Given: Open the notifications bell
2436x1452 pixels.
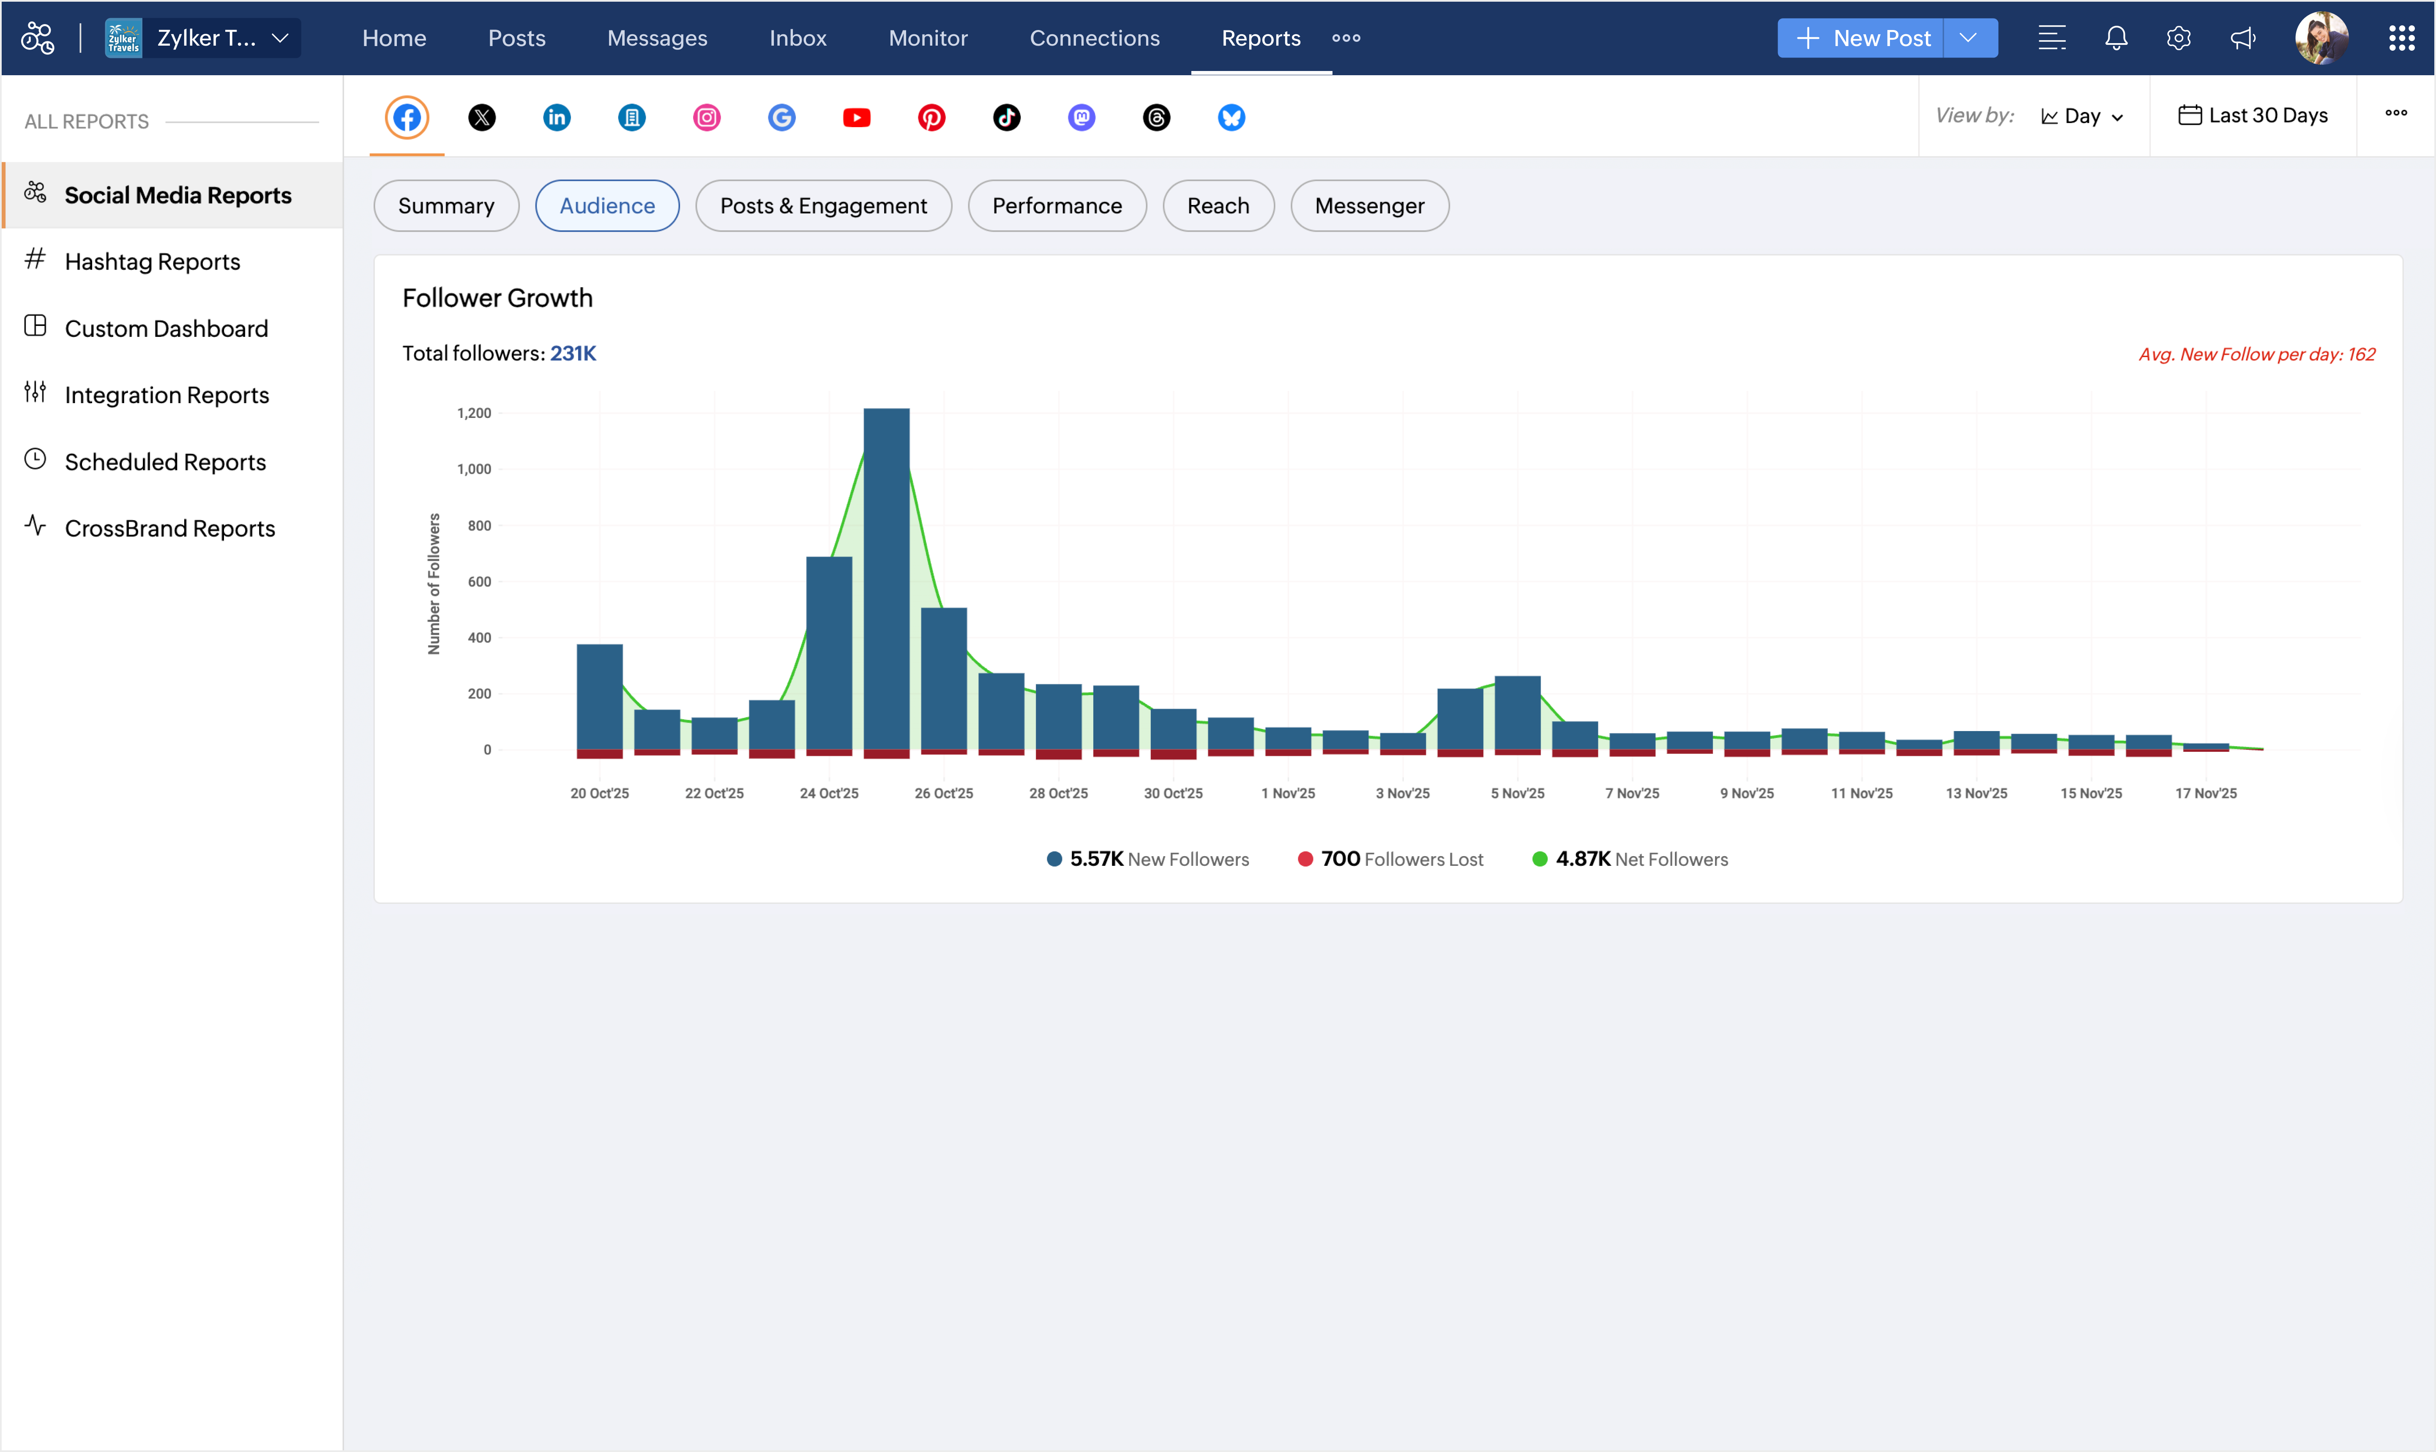Looking at the screenshot, I should click(2116, 38).
